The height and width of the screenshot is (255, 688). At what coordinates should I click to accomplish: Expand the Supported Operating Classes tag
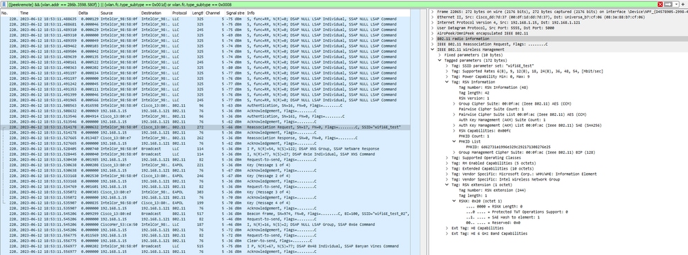447,158
